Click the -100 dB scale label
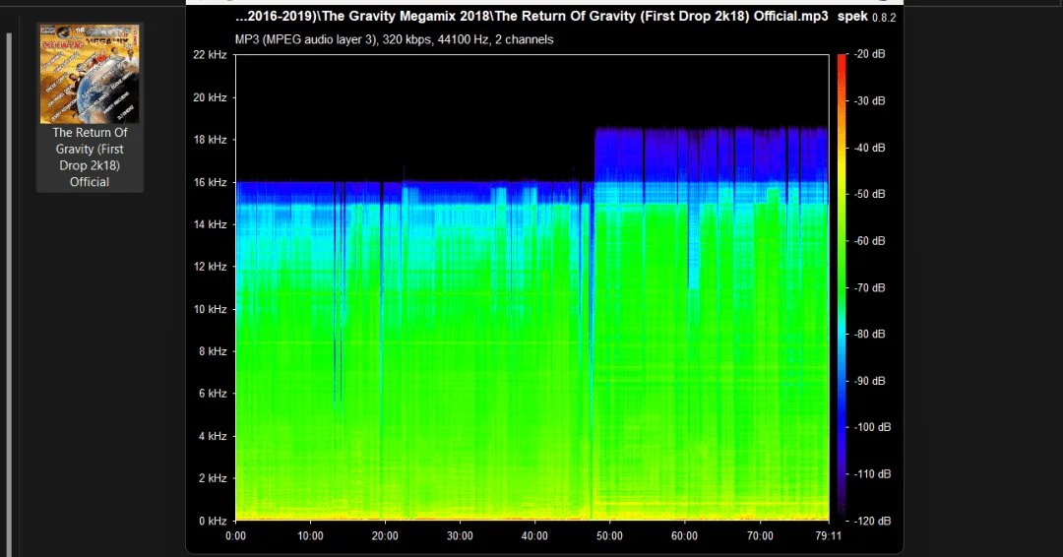 pos(872,427)
